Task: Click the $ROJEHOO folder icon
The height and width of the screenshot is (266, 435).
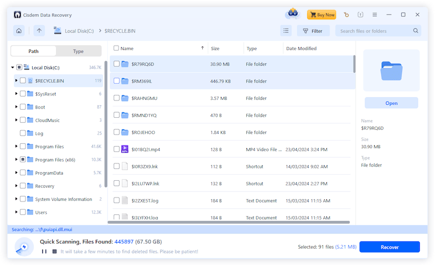Action: tap(125, 132)
